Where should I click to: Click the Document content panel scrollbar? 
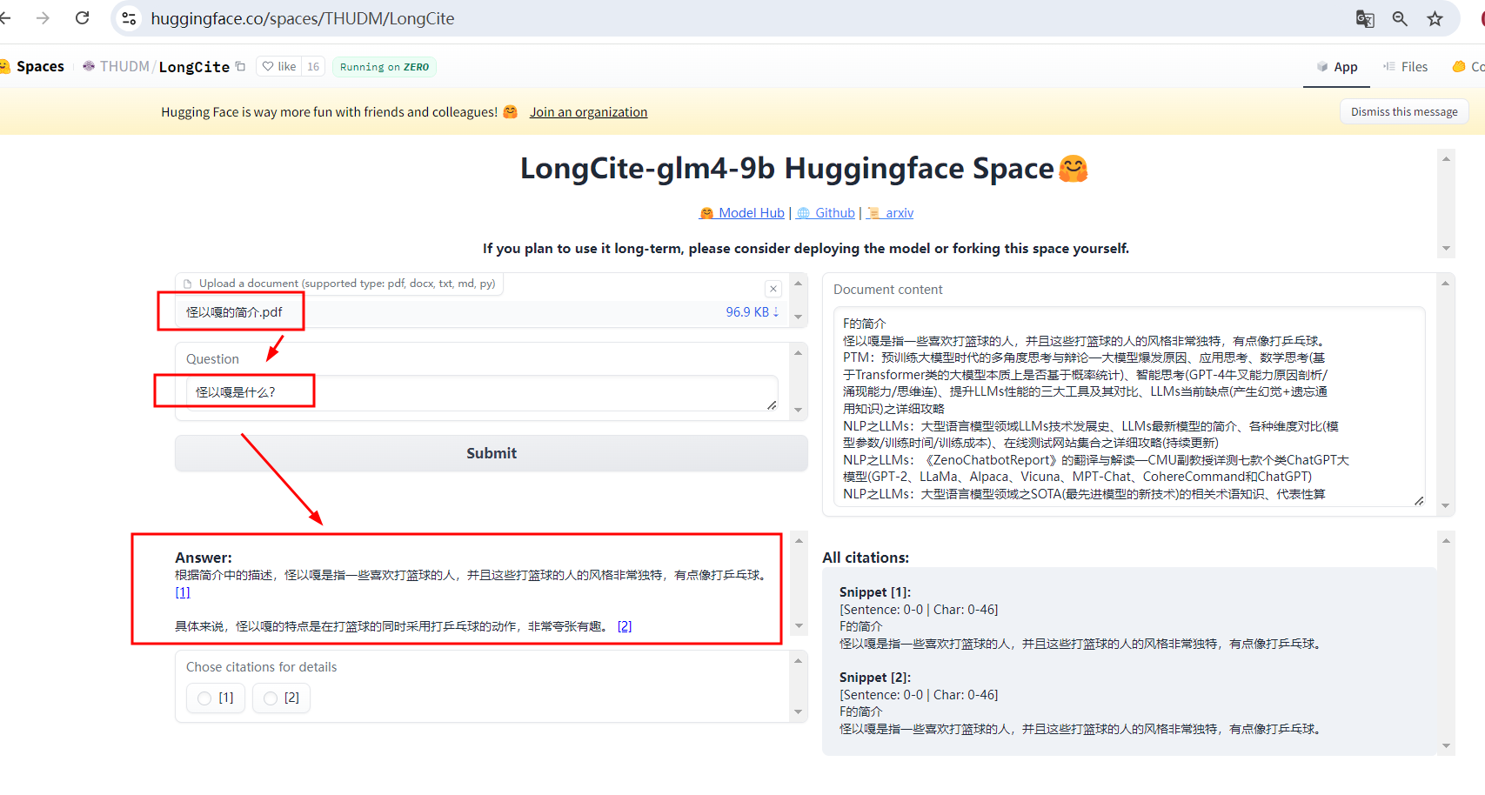(1445, 391)
